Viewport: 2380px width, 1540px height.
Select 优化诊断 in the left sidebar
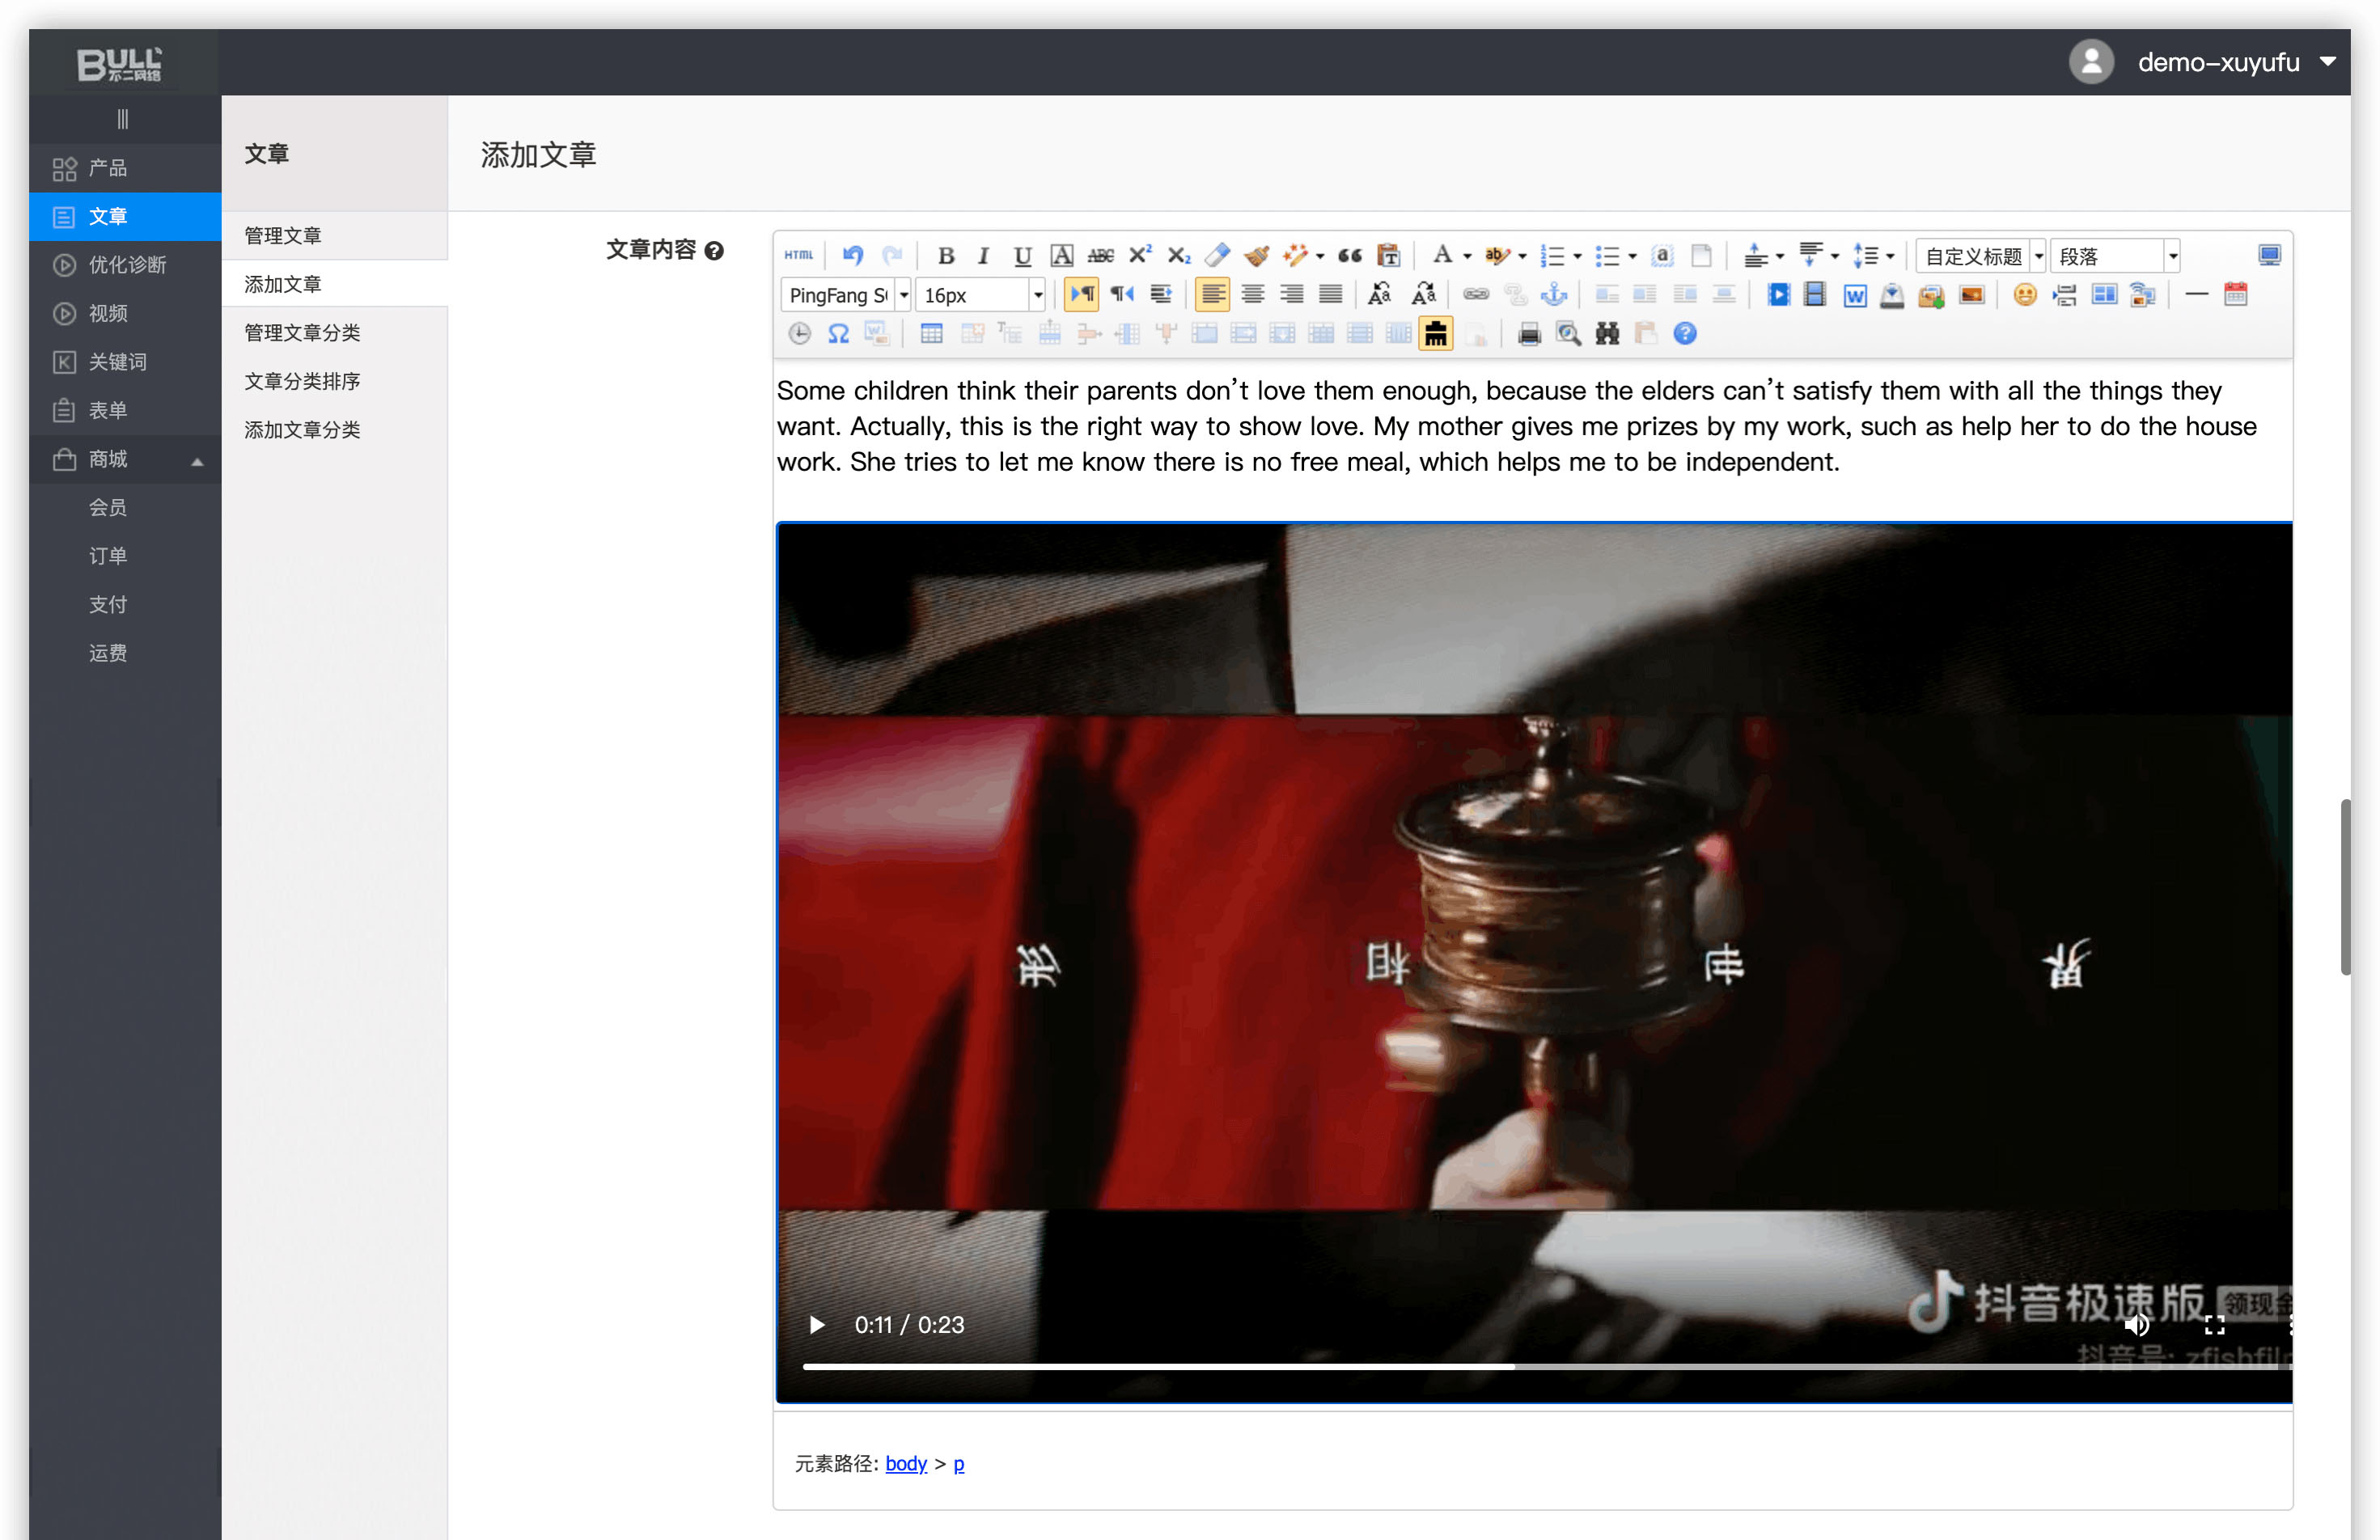[127, 264]
